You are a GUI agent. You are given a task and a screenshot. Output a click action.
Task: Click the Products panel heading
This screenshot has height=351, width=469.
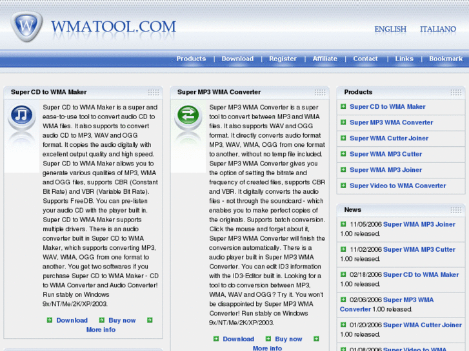358,92
